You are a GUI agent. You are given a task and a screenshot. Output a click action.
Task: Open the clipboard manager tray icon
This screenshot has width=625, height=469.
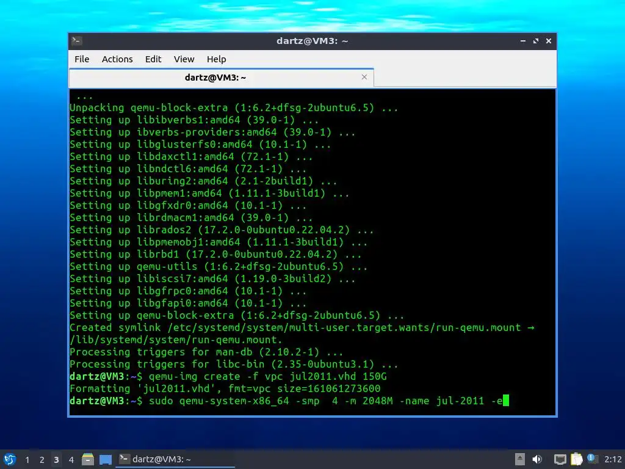pos(576,459)
